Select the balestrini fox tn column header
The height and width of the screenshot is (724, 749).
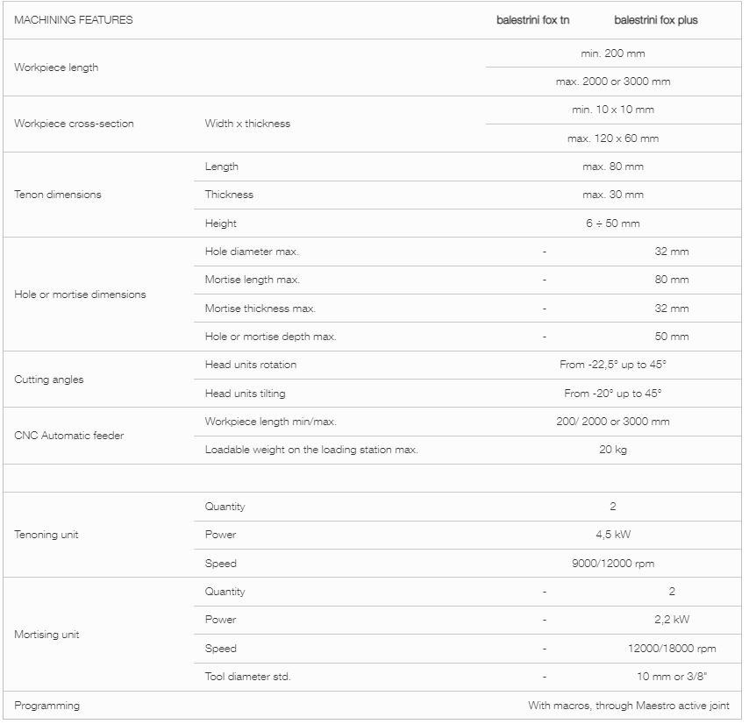532,20
